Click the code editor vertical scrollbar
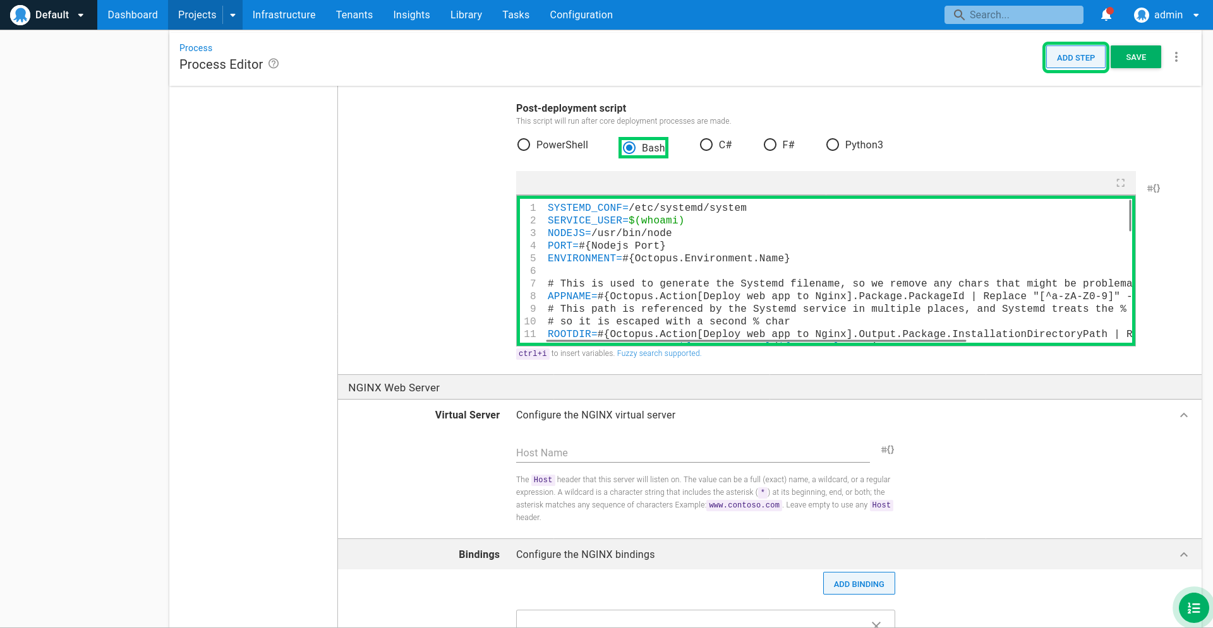 click(x=1130, y=216)
